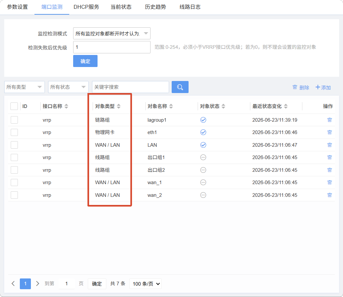Click the blue 确定 button under priority field

(85, 61)
